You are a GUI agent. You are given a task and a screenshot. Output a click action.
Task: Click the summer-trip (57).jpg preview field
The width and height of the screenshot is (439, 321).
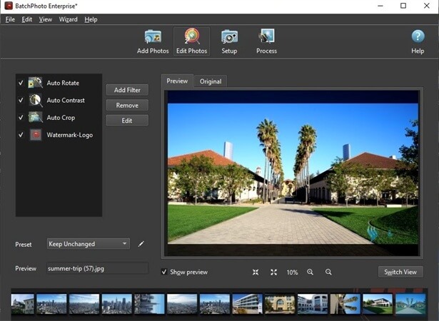click(x=97, y=268)
